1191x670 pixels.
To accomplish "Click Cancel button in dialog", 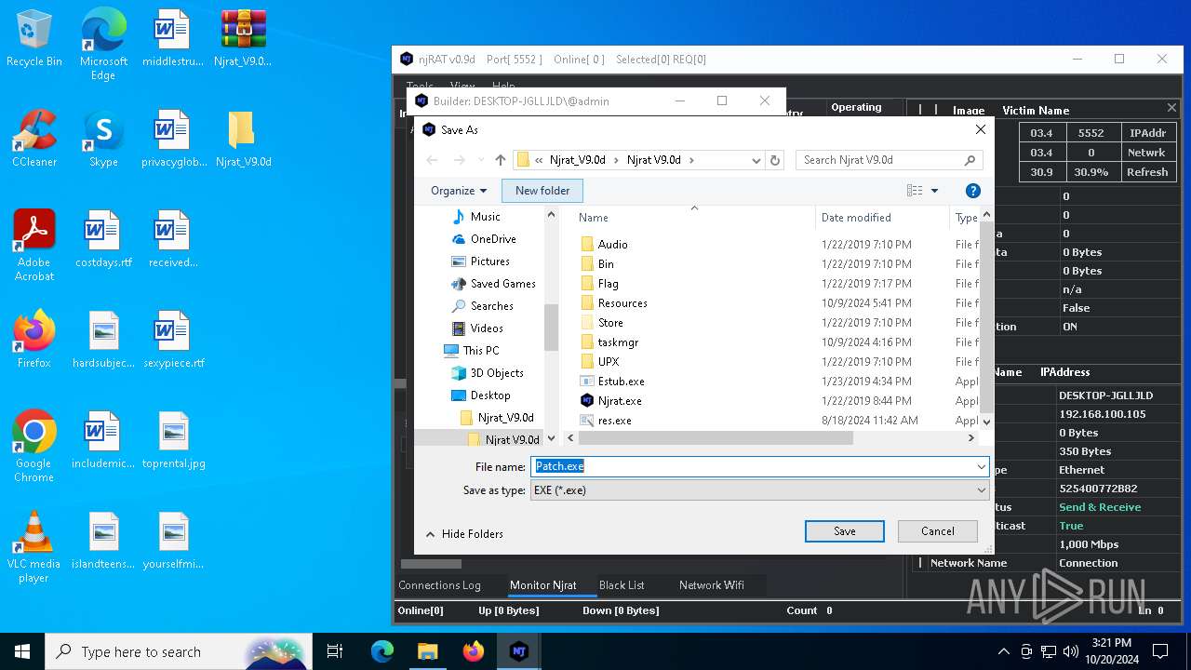I will [x=938, y=531].
